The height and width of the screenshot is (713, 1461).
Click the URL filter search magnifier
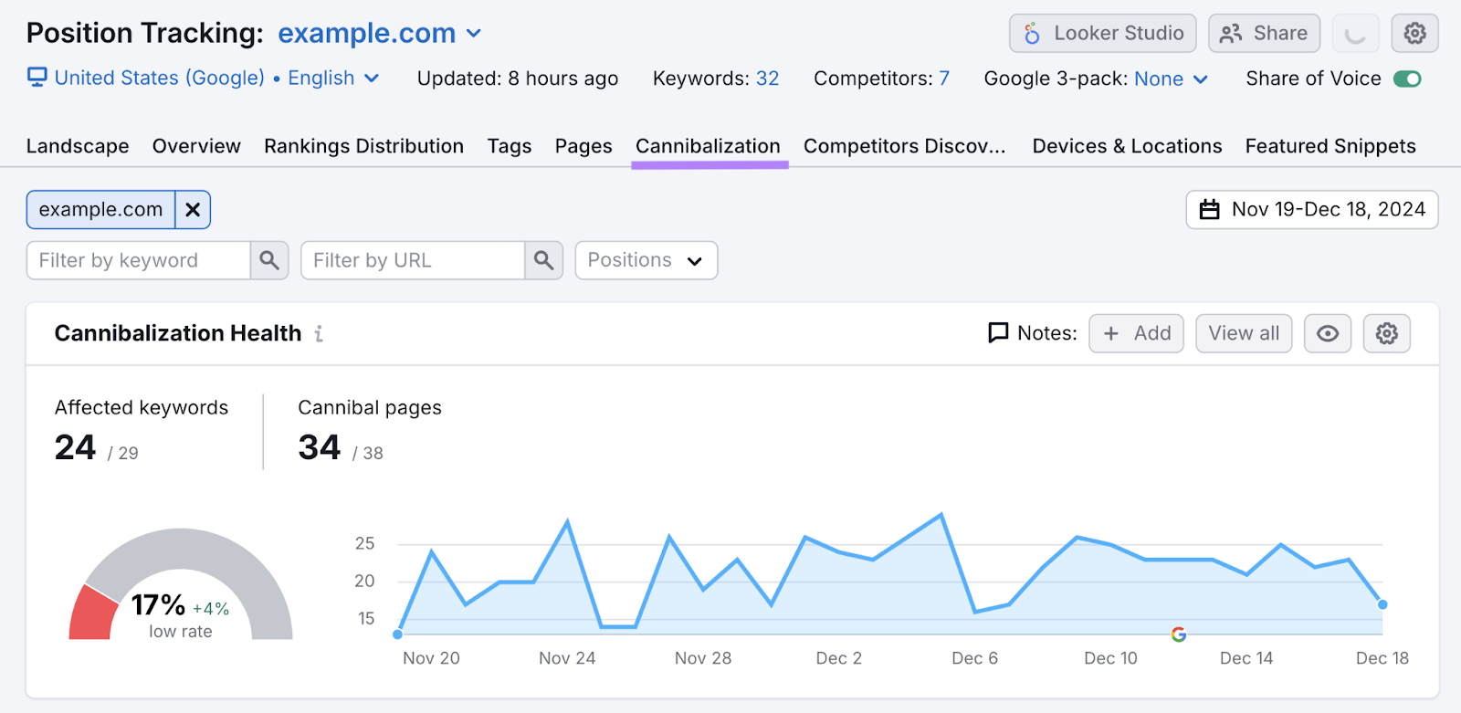543,261
